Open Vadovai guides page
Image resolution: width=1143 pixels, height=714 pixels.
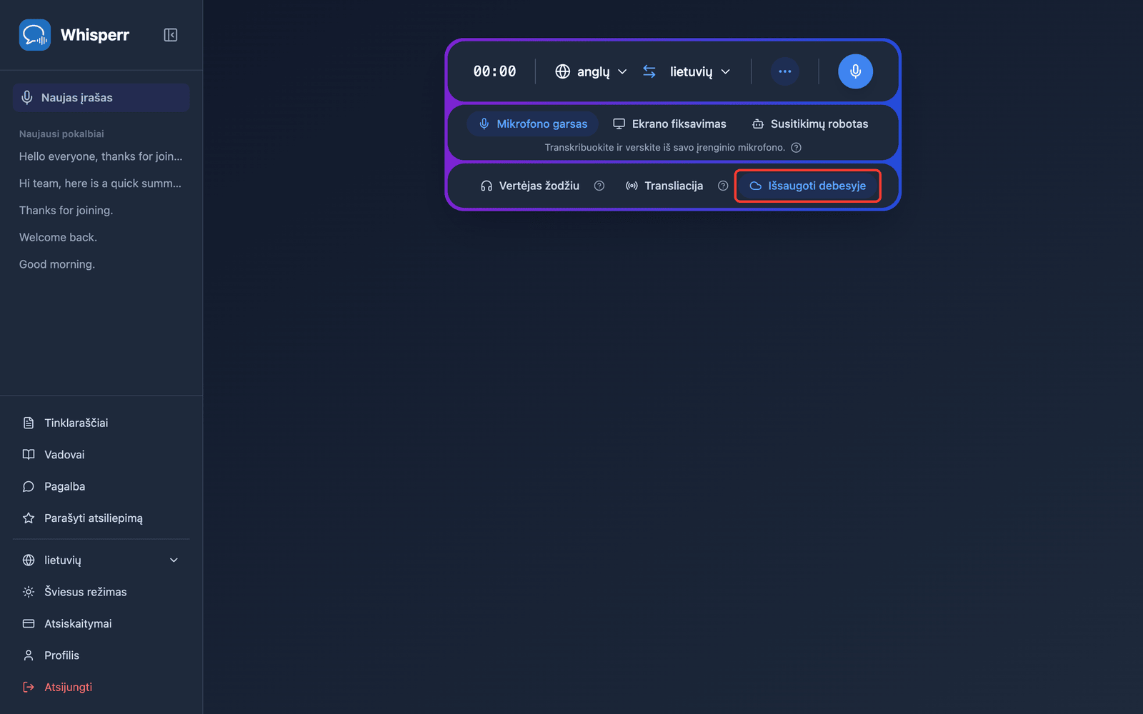tap(101, 455)
